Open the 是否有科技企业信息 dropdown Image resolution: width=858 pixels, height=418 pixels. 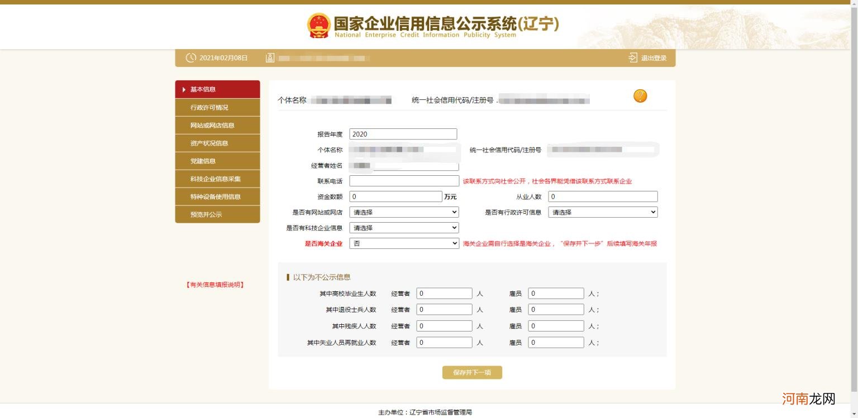pyautogui.click(x=404, y=228)
